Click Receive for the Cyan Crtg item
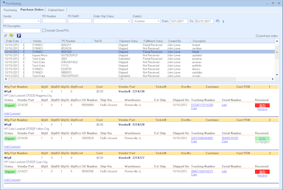The height and width of the screenshot is (190, 283). (x=262, y=175)
